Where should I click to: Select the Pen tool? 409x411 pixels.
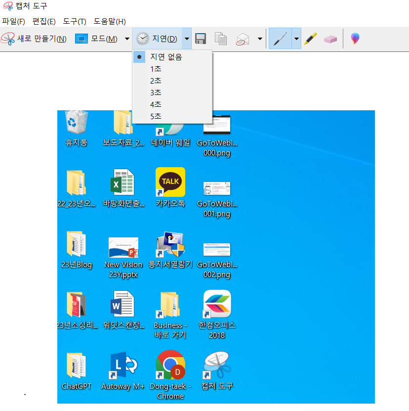click(x=280, y=39)
